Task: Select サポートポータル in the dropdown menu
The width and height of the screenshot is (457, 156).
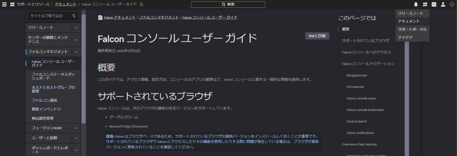Action: click(x=412, y=29)
